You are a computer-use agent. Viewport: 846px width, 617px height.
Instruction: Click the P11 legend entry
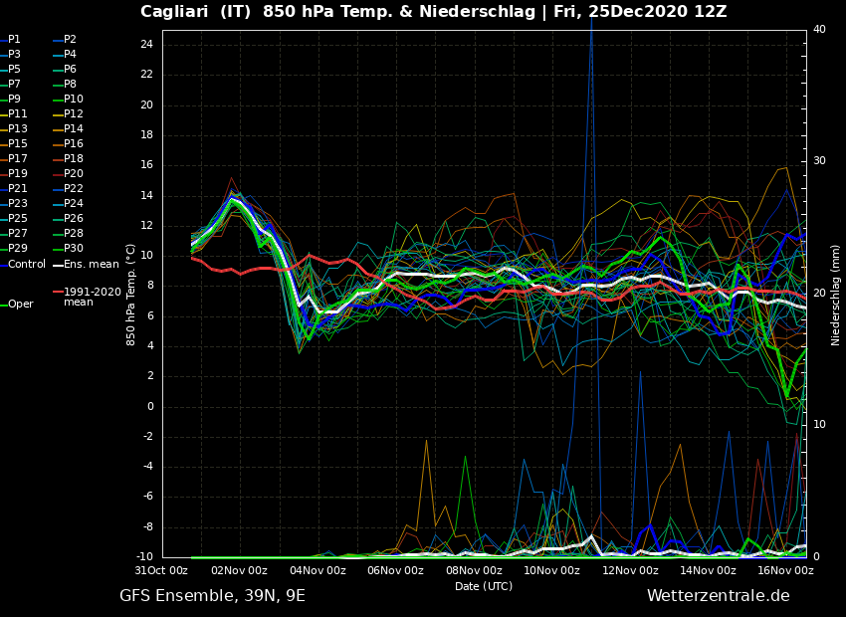pyautogui.click(x=18, y=114)
